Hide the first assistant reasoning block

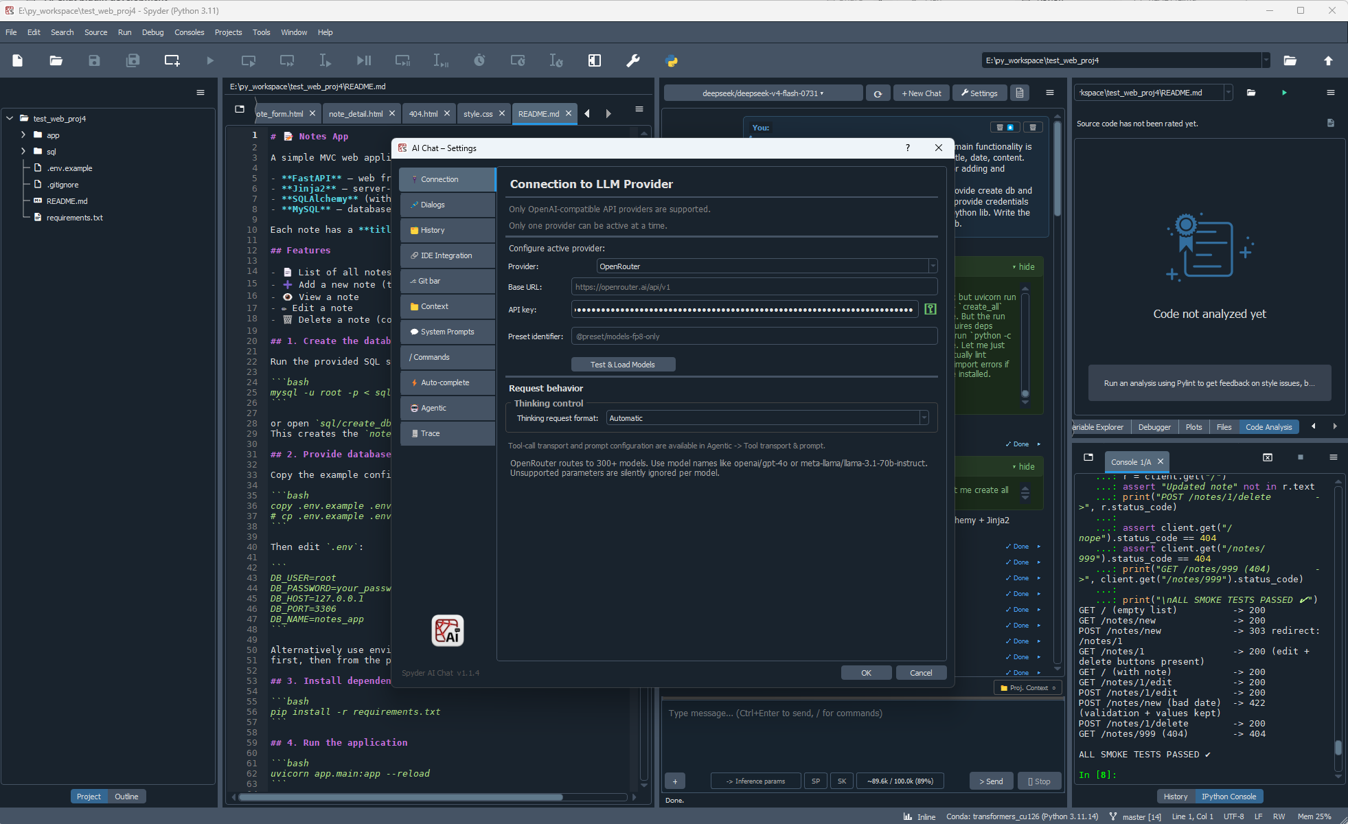pos(1023,266)
